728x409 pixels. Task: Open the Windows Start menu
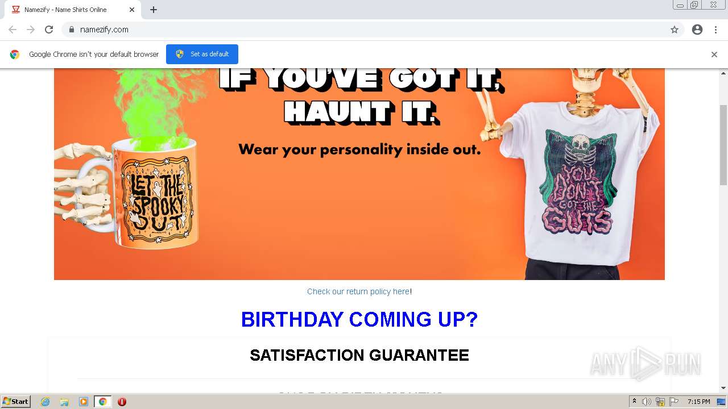click(16, 402)
